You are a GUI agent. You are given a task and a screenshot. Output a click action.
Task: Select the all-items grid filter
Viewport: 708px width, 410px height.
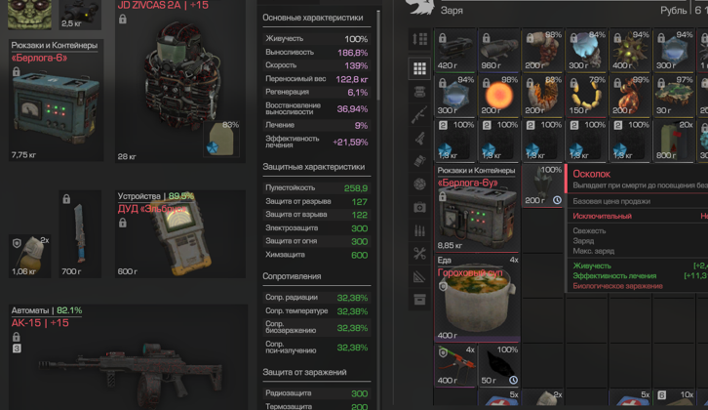click(419, 68)
